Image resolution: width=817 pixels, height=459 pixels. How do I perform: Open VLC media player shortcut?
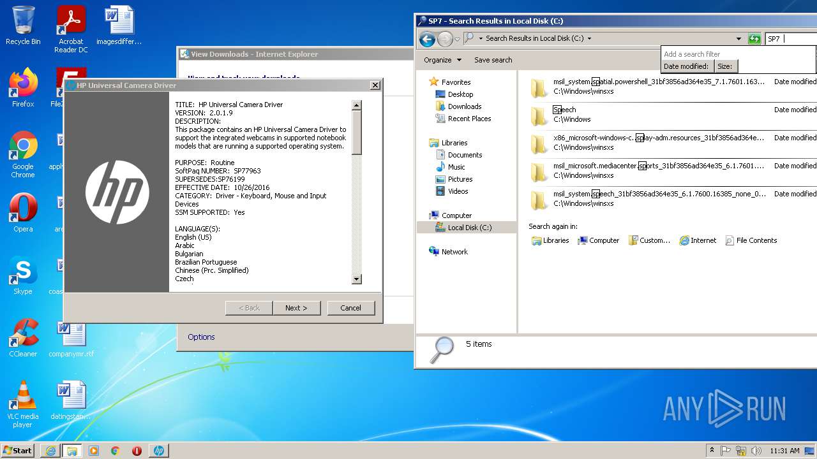click(23, 404)
